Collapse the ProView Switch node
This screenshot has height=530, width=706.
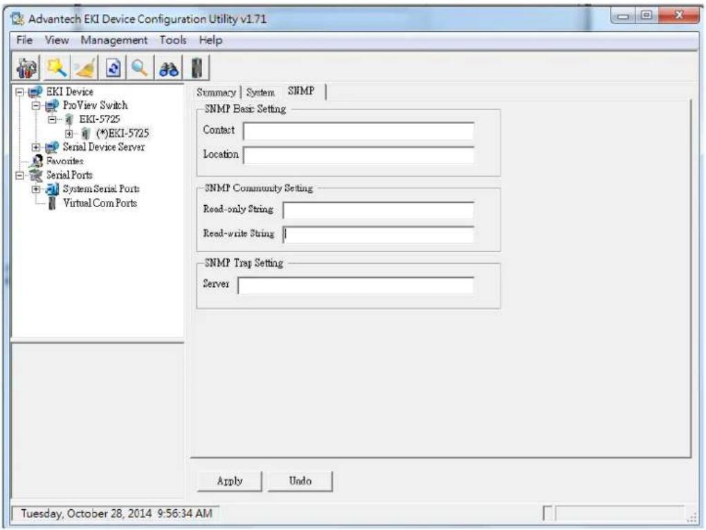tap(36, 105)
